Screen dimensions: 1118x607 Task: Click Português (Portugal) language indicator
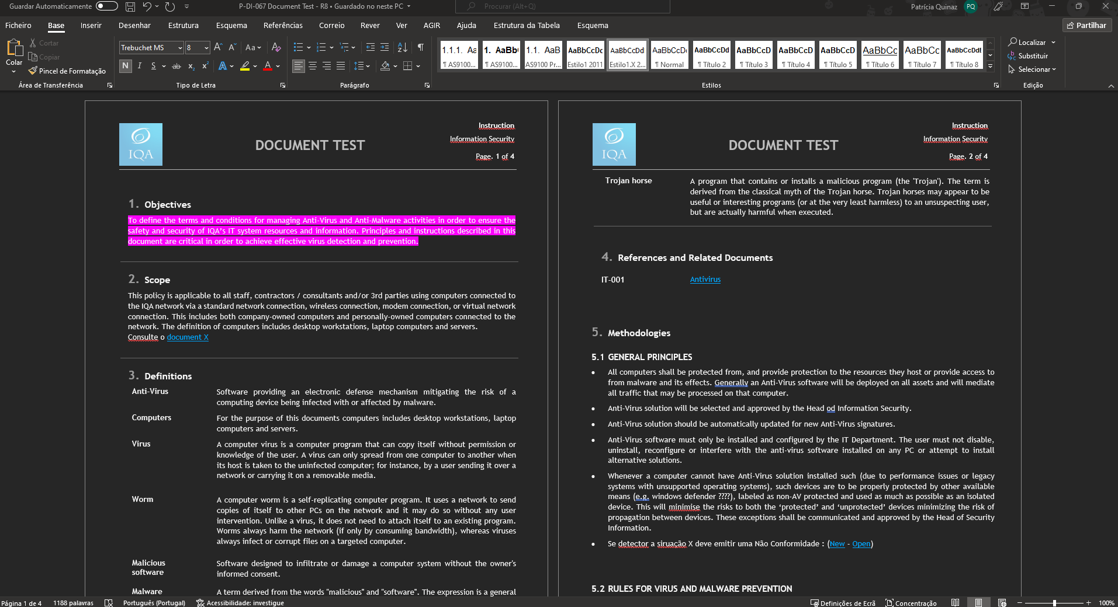(154, 603)
